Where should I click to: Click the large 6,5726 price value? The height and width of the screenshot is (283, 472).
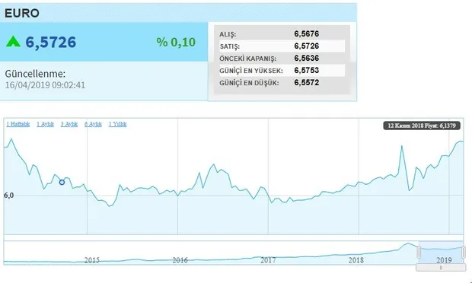51,42
